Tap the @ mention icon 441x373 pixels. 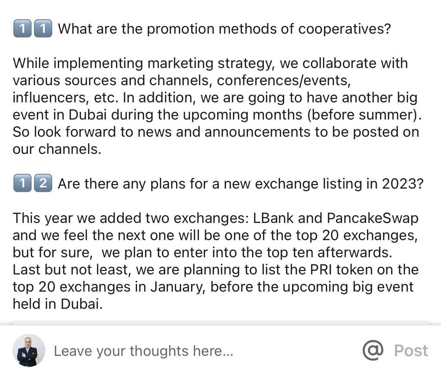[x=373, y=350]
